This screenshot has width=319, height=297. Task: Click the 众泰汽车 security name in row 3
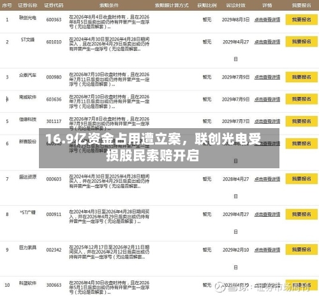(27, 75)
